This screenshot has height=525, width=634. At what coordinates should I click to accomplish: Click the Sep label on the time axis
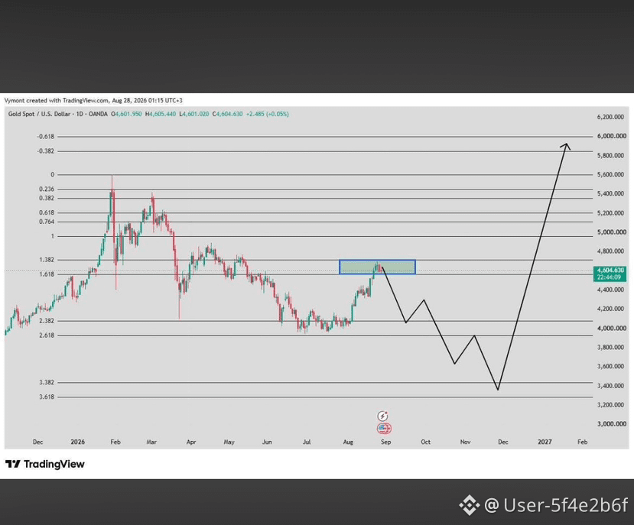[x=386, y=442]
